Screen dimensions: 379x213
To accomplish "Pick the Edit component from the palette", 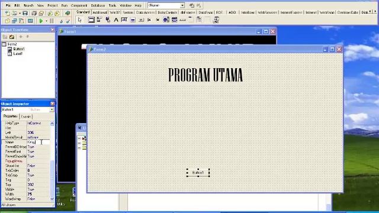I will coord(124,20).
